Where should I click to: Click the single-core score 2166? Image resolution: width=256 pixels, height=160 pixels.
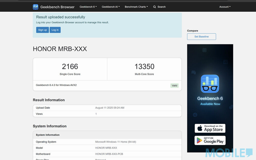pos(70,66)
